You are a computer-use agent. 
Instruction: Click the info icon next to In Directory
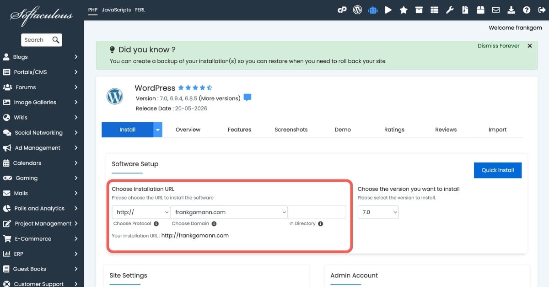coord(320,224)
